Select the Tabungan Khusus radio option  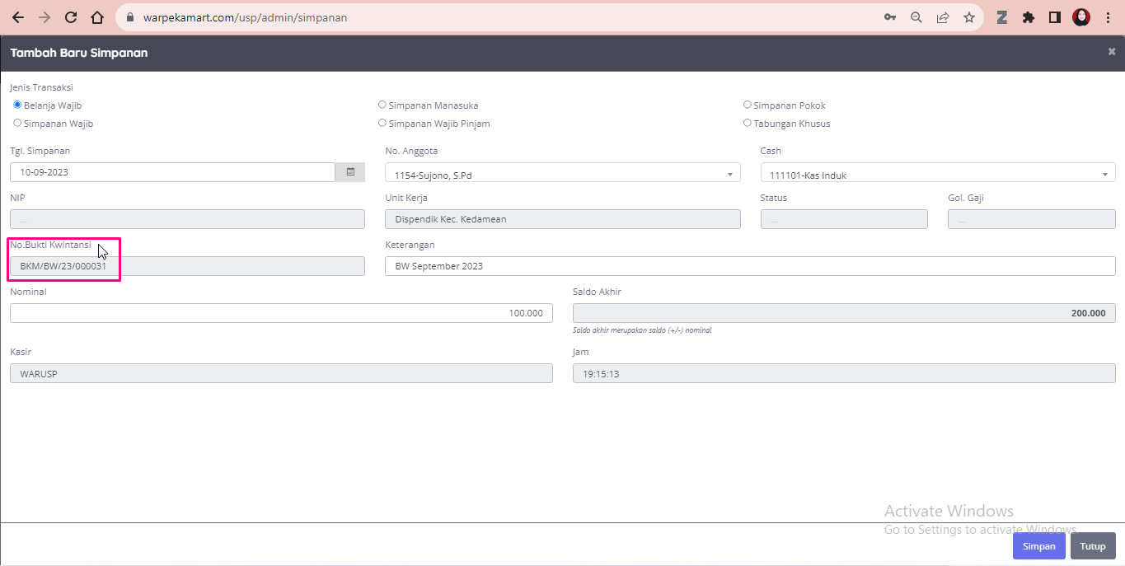(747, 123)
